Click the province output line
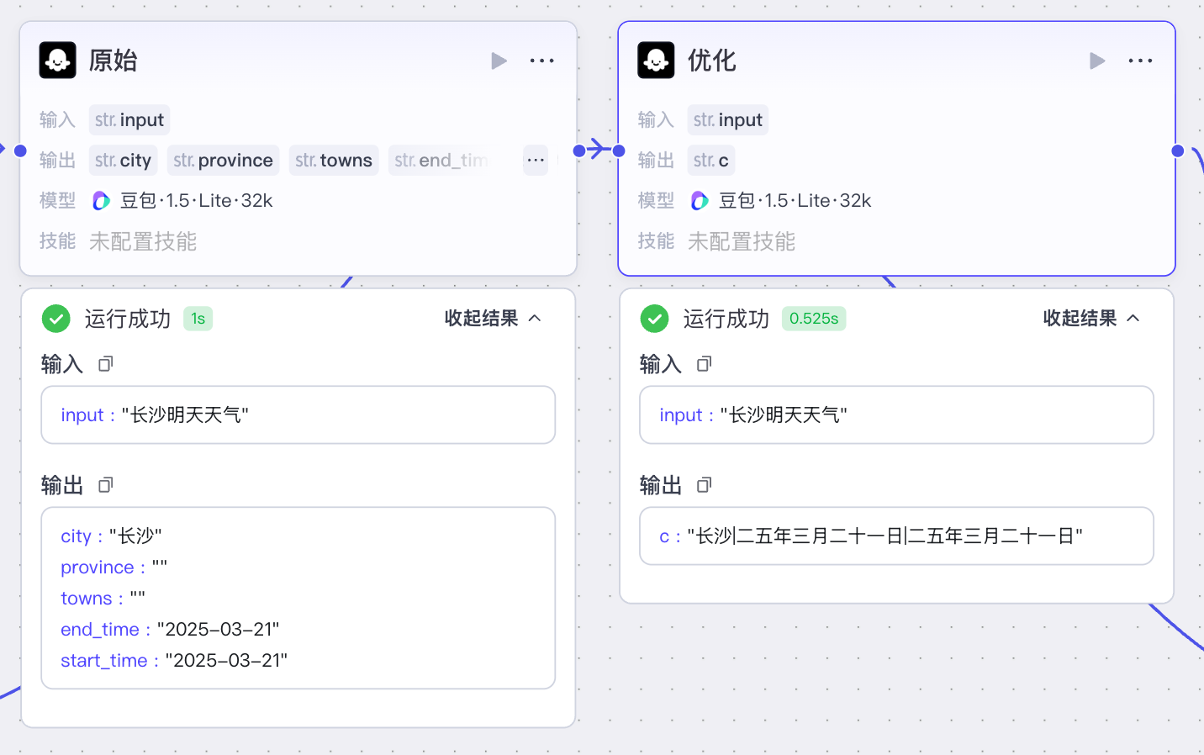The height and width of the screenshot is (755, 1204). tap(114, 568)
